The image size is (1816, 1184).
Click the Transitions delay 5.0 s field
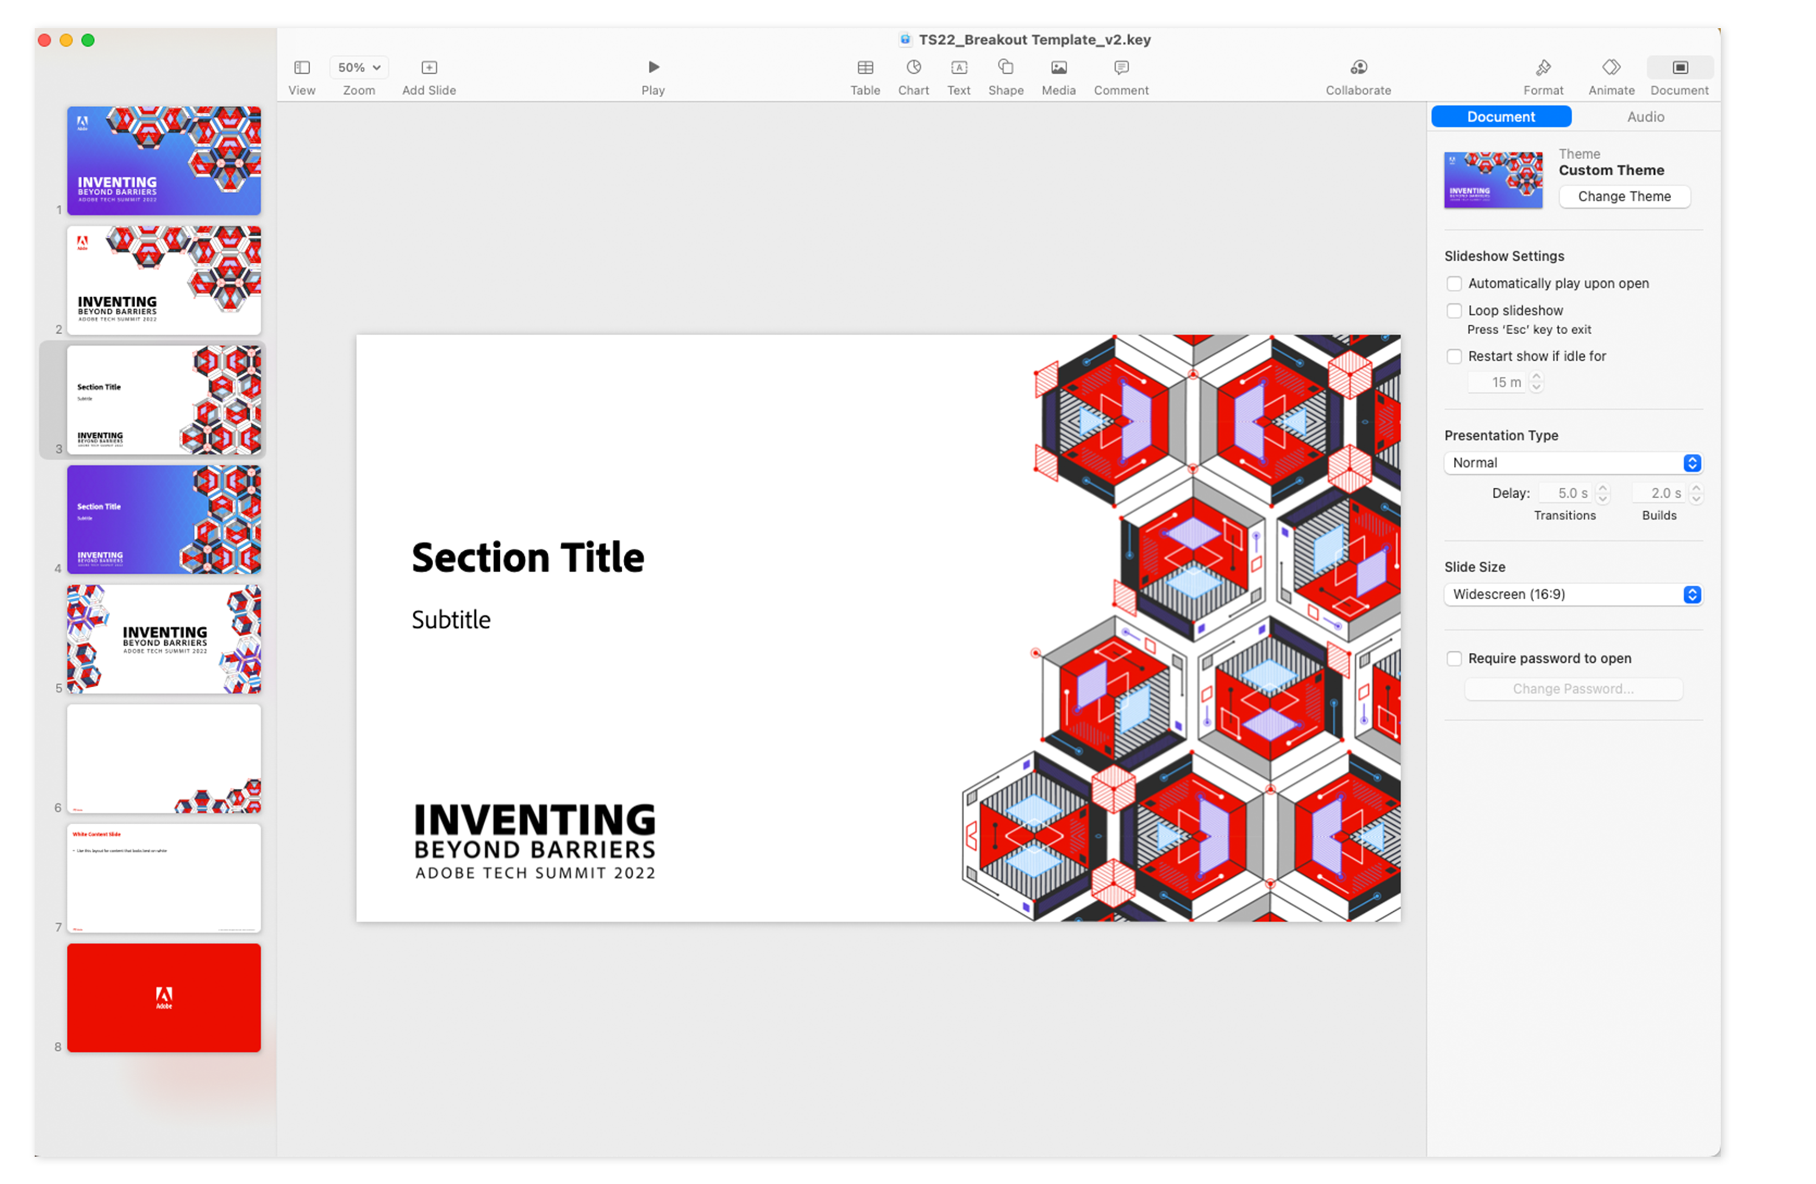(x=1565, y=494)
